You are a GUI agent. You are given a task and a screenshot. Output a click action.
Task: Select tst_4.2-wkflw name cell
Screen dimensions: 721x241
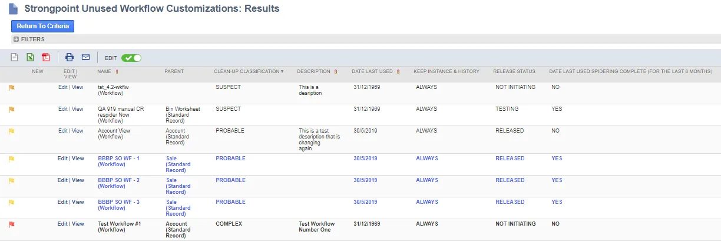pyautogui.click(x=113, y=90)
